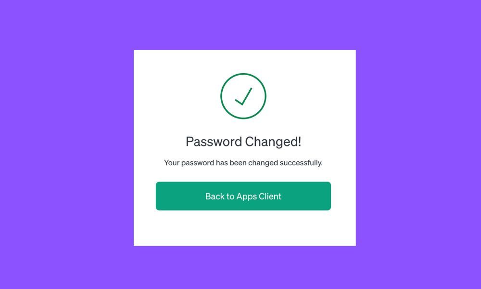The height and width of the screenshot is (289, 481).
Task: Click Apps Client text on green button
Action: 259,196
